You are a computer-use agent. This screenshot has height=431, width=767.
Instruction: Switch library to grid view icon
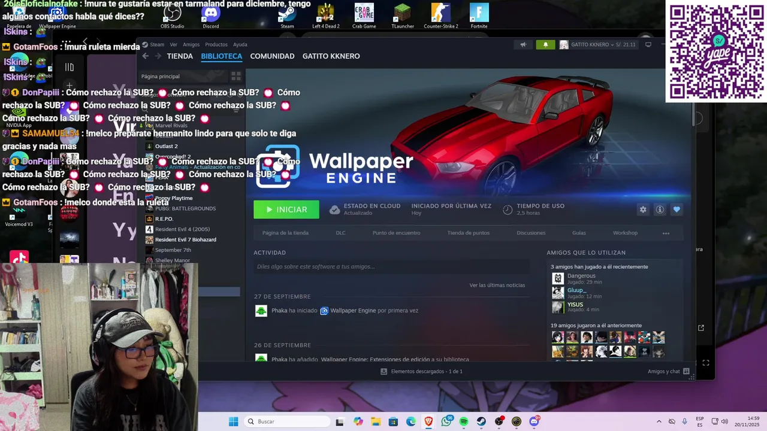(x=236, y=76)
